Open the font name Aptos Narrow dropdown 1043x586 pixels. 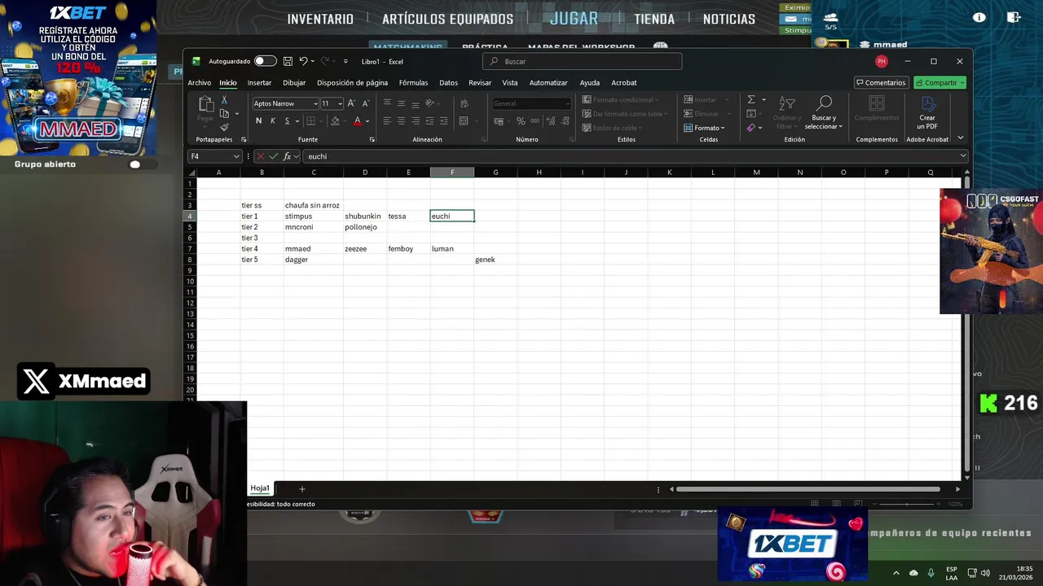315,104
